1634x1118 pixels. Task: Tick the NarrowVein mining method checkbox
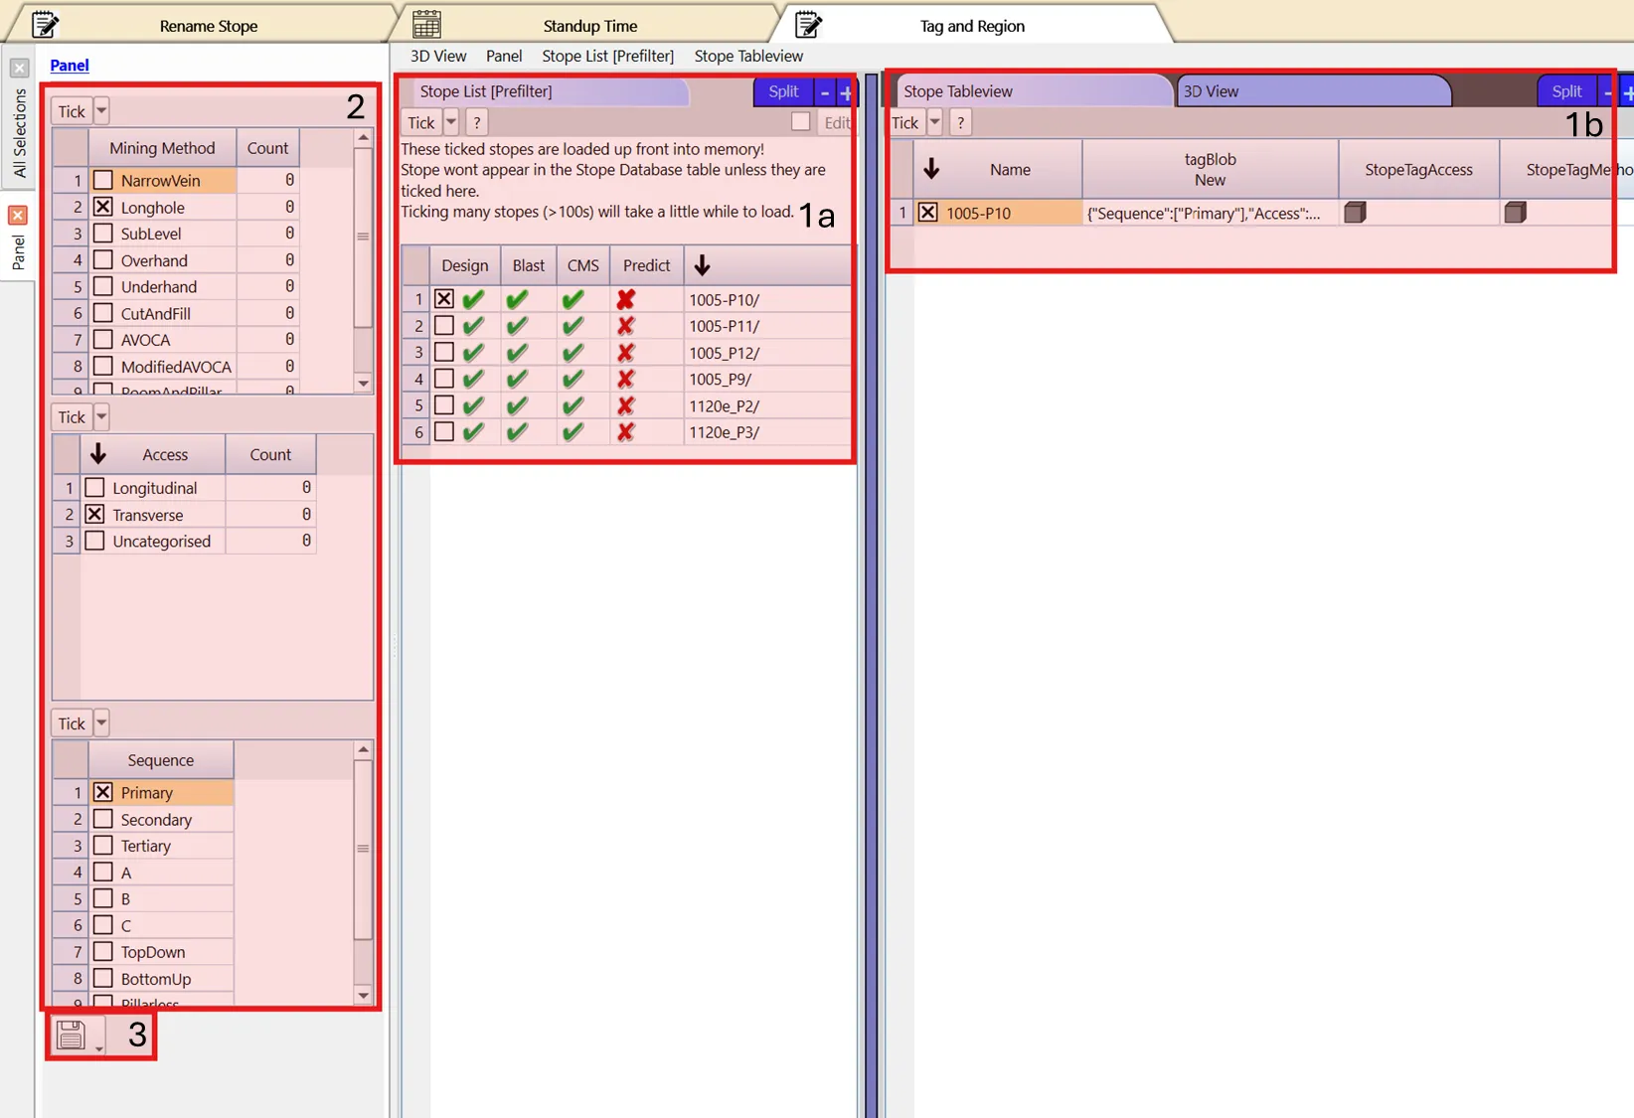pyautogui.click(x=103, y=180)
